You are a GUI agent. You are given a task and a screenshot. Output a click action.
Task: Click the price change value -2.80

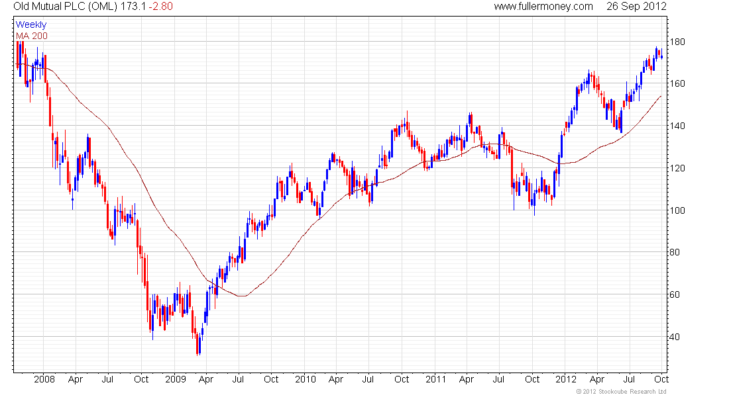[x=161, y=7]
